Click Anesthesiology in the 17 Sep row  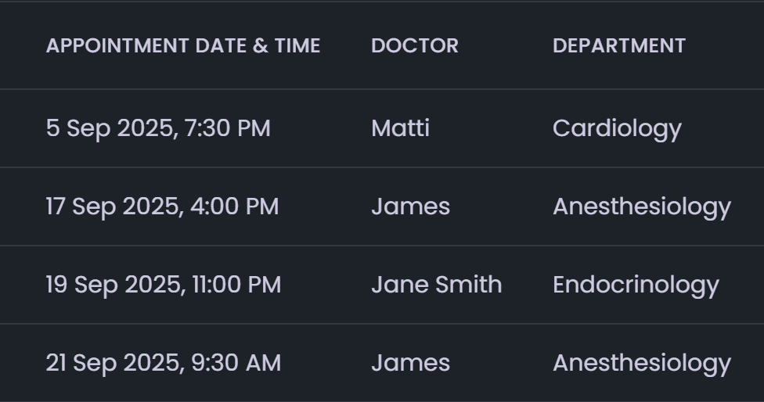(641, 206)
